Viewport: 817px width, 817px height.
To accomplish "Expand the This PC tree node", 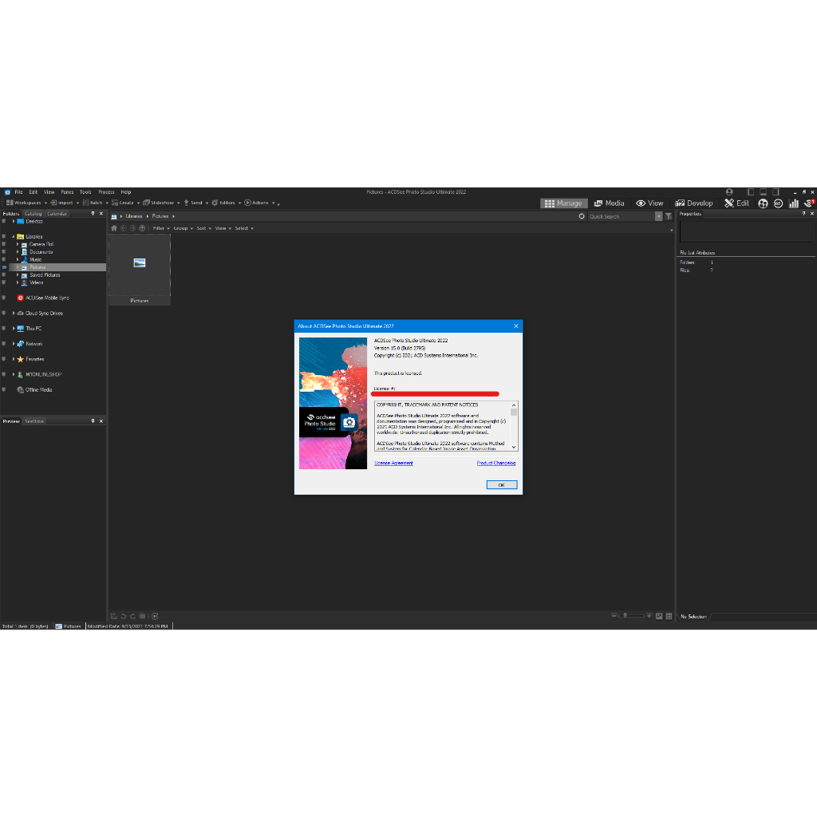I will coord(14,328).
